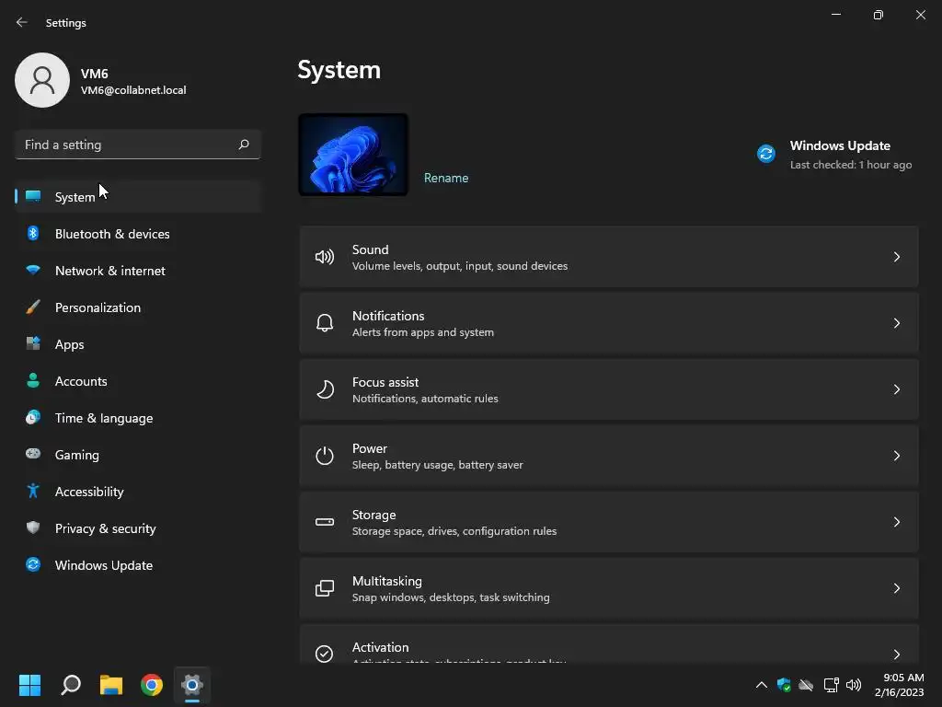Switch to Apps settings

[x=138, y=344]
